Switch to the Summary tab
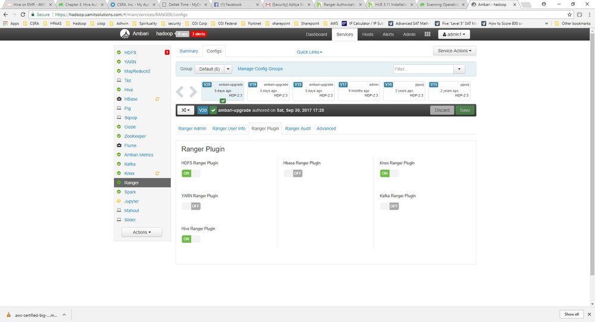Screen dimensions: 595x322 (189, 51)
